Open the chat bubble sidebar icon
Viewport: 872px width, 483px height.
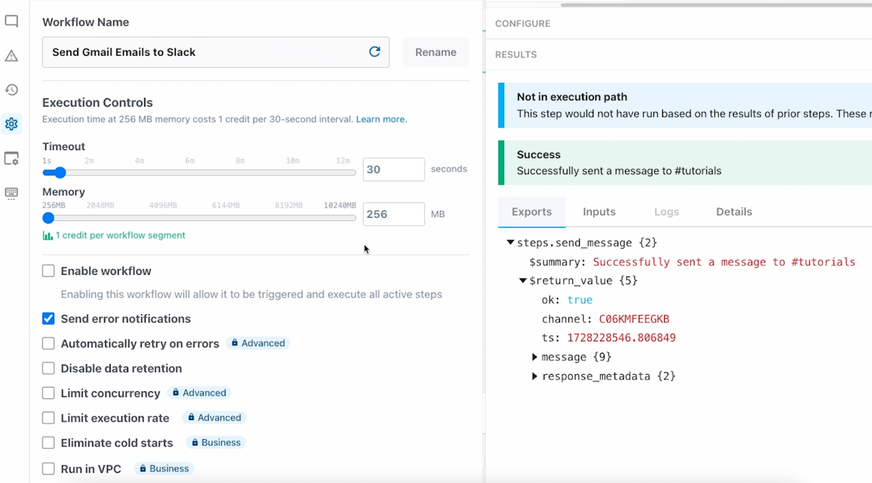click(x=11, y=21)
